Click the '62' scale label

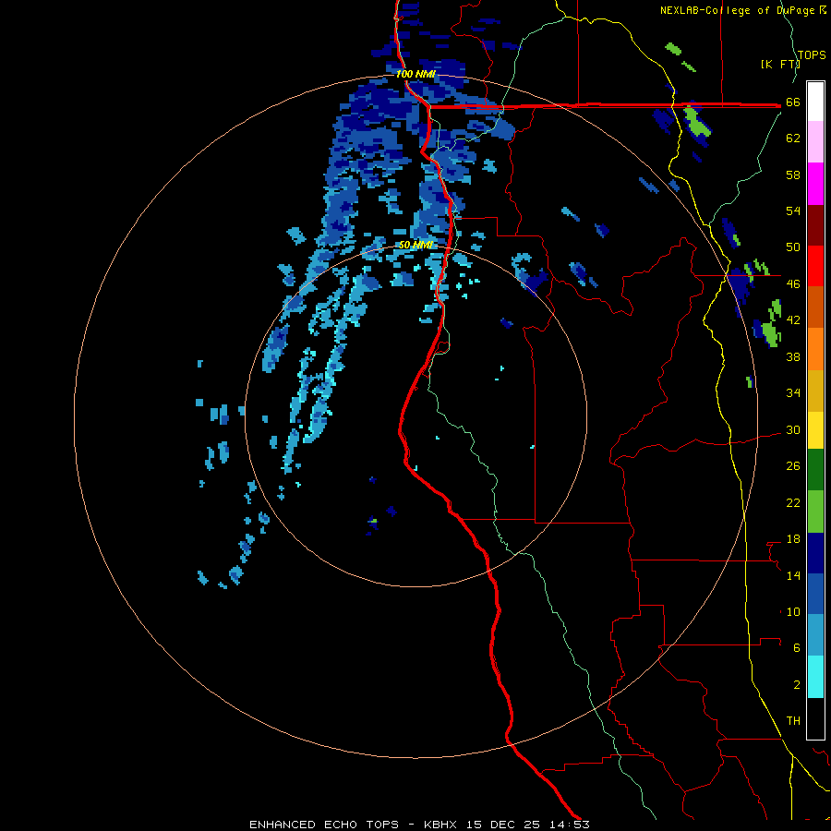793,138
